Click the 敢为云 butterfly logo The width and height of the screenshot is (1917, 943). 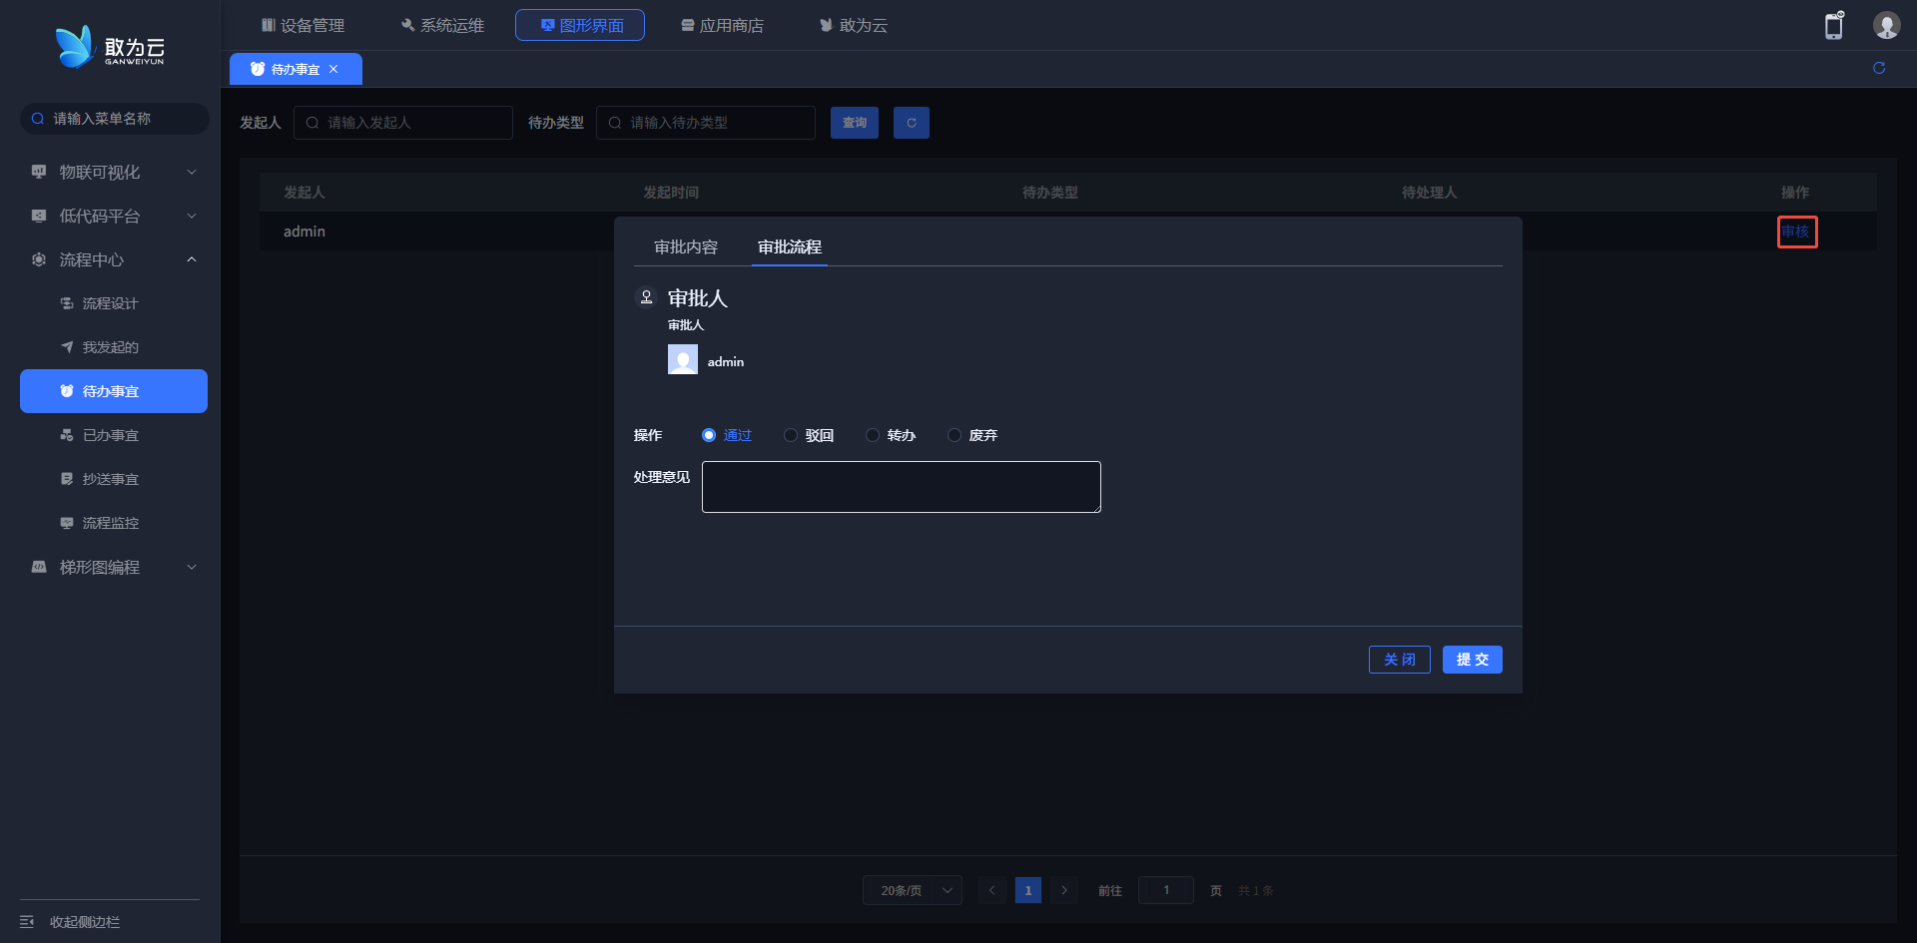click(75, 47)
